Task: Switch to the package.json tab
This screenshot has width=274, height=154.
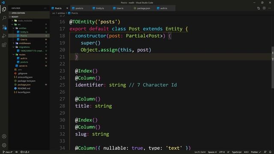Action: pyautogui.click(x=143, y=8)
